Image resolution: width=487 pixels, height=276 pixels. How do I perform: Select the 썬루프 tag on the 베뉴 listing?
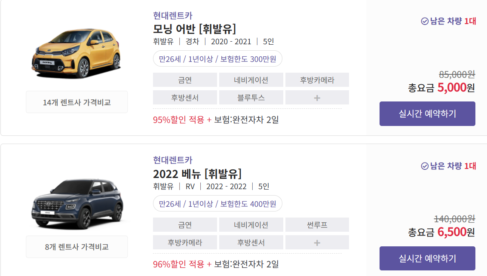click(x=317, y=224)
